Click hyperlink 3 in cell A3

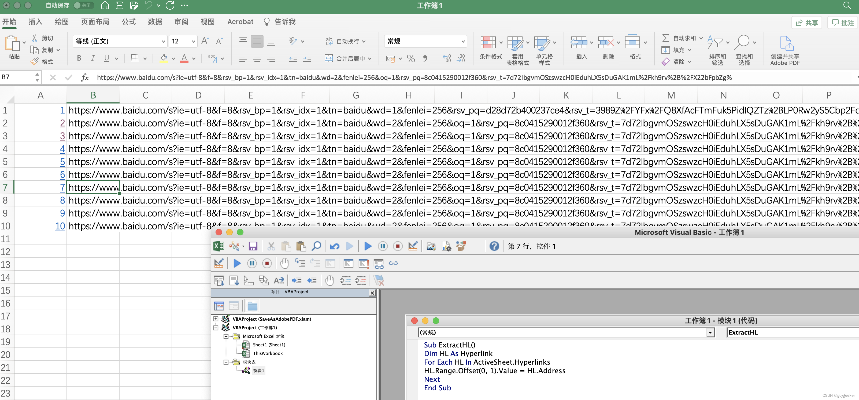point(62,136)
